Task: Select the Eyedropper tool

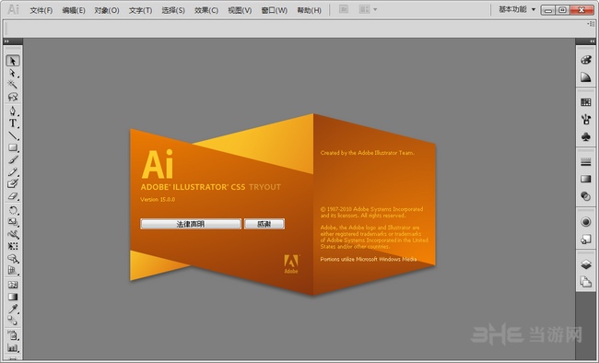Action: pos(13,309)
